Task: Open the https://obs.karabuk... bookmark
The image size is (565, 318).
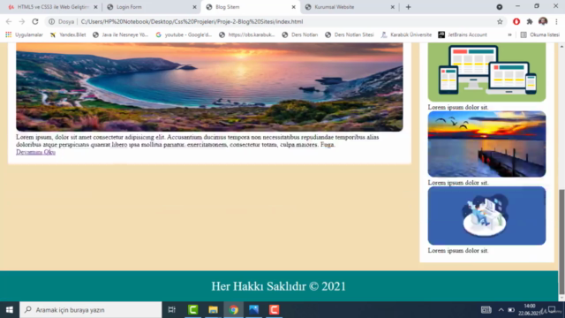Action: click(247, 34)
